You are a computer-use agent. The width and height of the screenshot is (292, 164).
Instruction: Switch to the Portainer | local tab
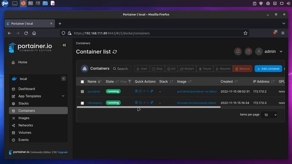click(30, 24)
